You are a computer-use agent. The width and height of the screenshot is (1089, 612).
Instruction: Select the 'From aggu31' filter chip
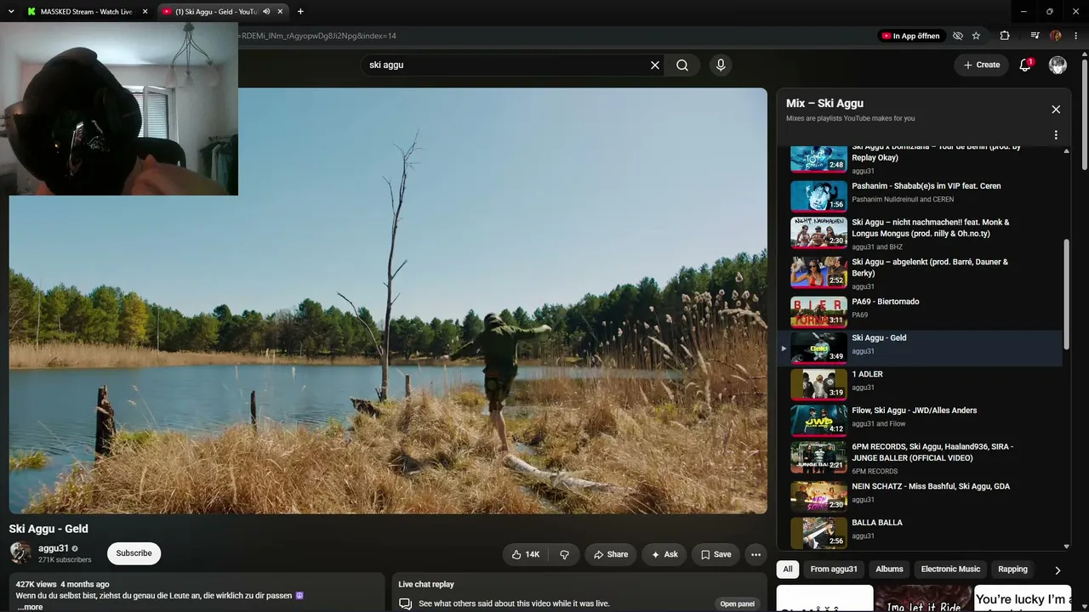coord(834,569)
